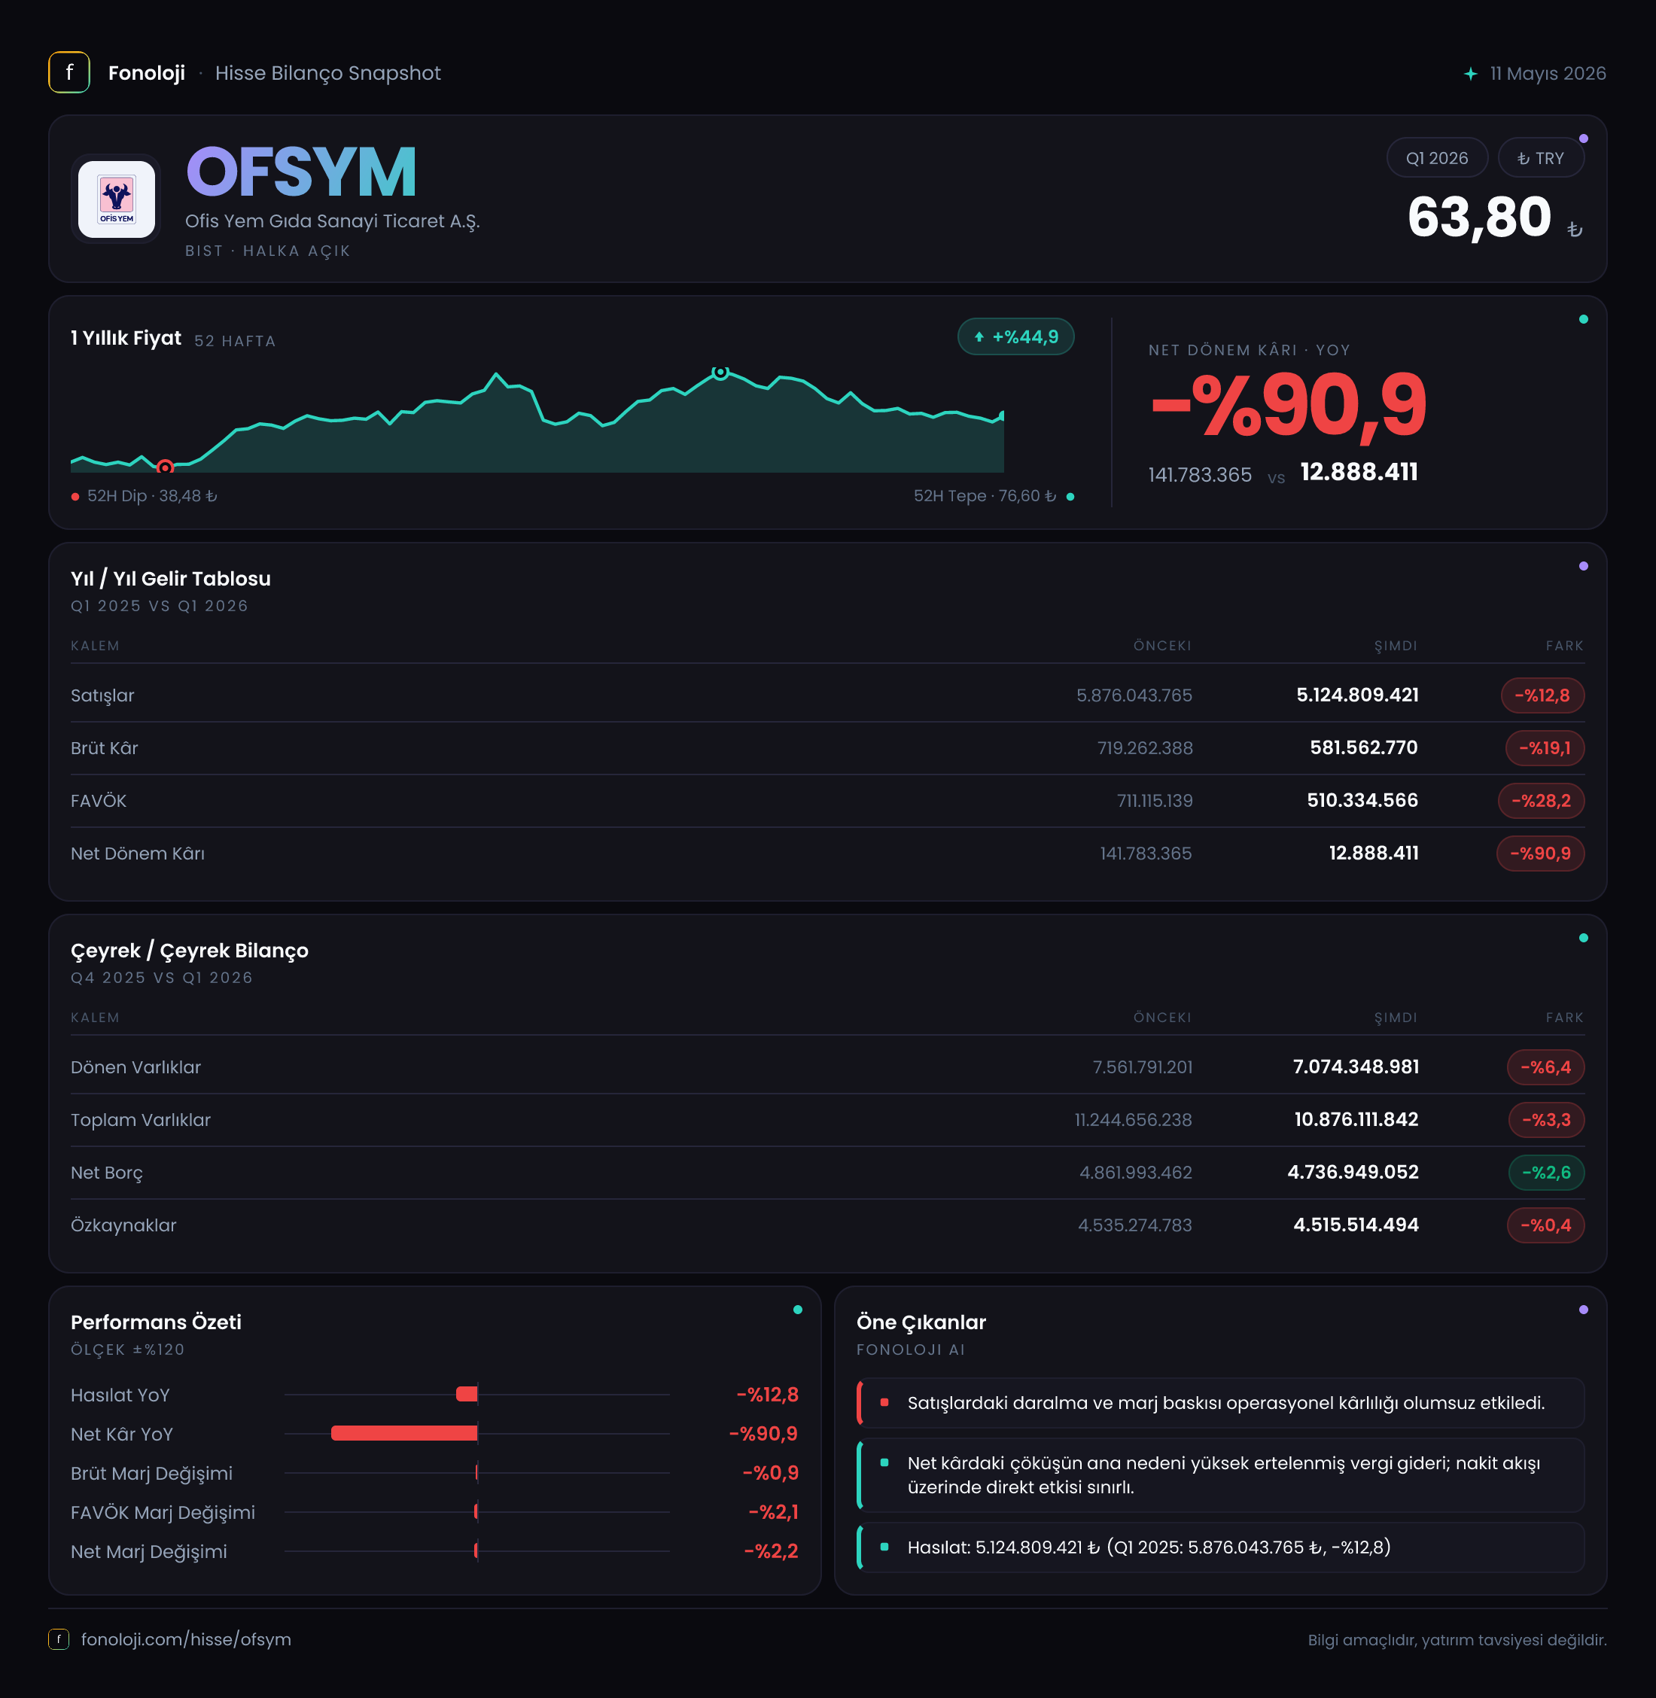Click the Q1 2026 period pill
Image resolution: width=1656 pixels, height=1698 pixels.
pyautogui.click(x=1437, y=158)
